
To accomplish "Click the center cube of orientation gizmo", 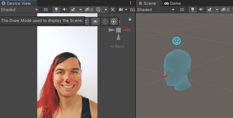I will 119,30.
